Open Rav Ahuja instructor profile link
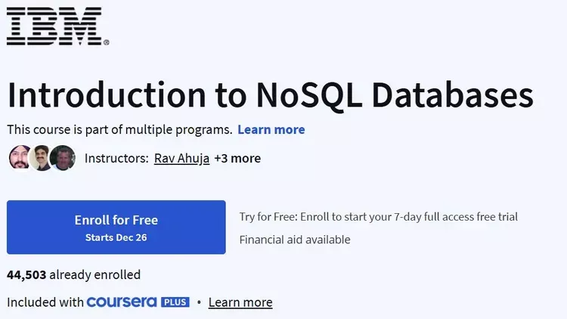 (181, 159)
